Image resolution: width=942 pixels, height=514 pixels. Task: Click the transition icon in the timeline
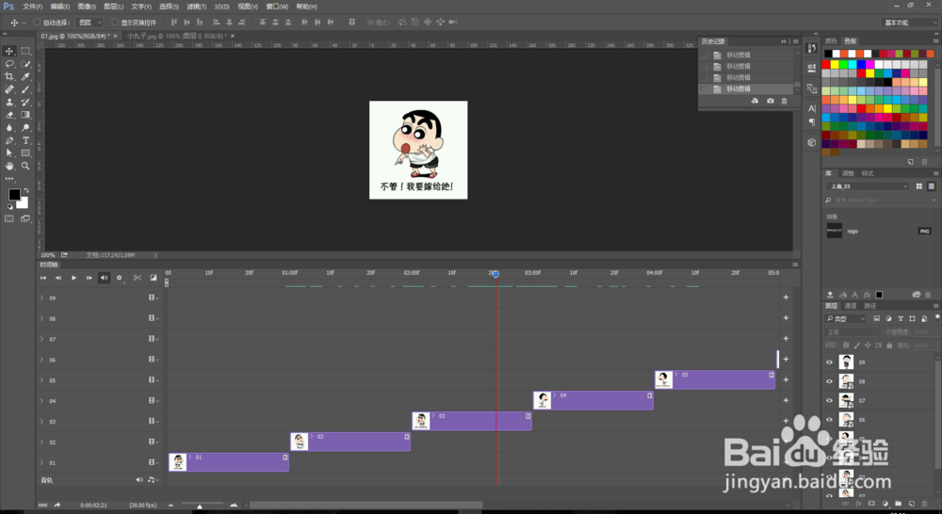(x=154, y=278)
